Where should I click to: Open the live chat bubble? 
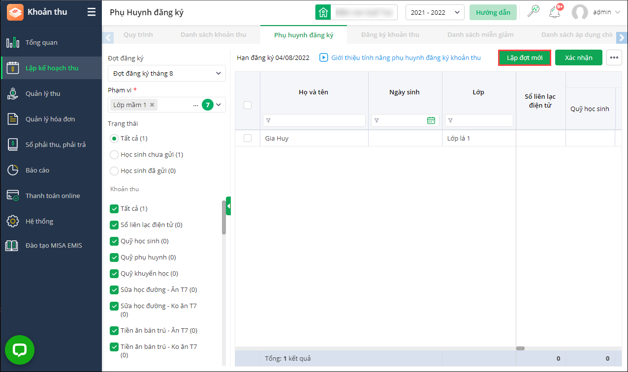[x=20, y=350]
